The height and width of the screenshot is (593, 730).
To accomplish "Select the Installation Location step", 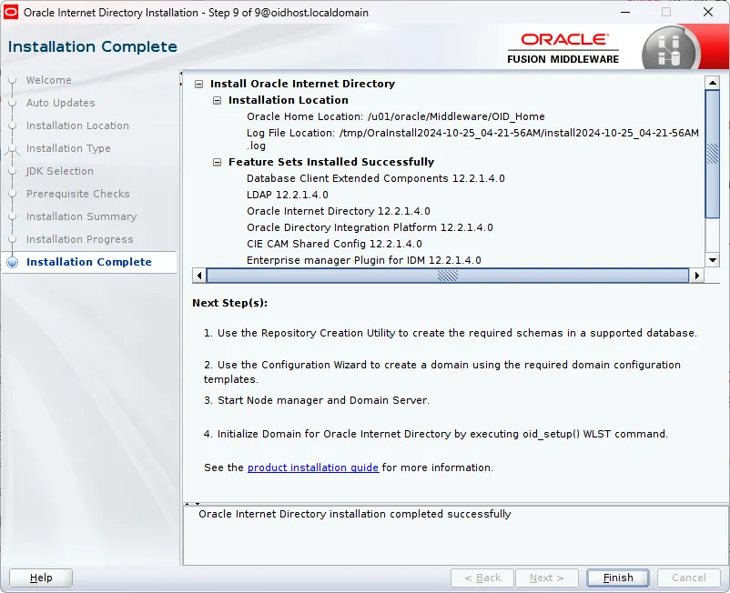I will 77,126.
